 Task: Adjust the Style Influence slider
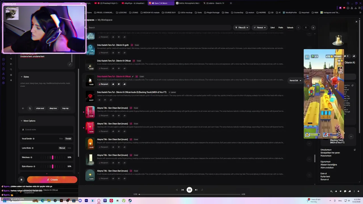[52, 166]
